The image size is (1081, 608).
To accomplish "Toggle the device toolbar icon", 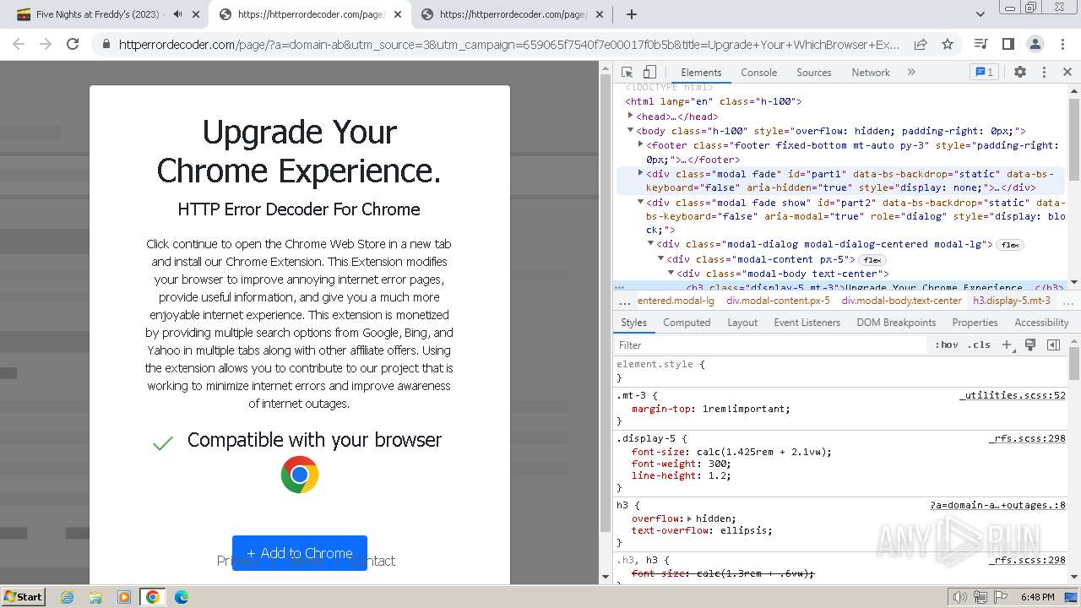I will [649, 73].
